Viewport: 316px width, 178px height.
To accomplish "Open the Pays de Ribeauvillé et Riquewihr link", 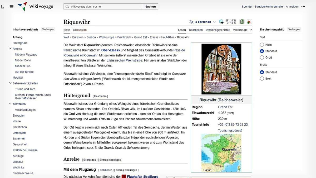I will (x=124, y=53).
